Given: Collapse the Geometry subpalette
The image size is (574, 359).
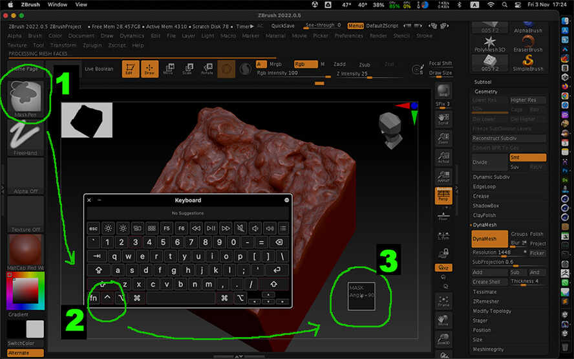Looking at the screenshot, I should coord(486,91).
